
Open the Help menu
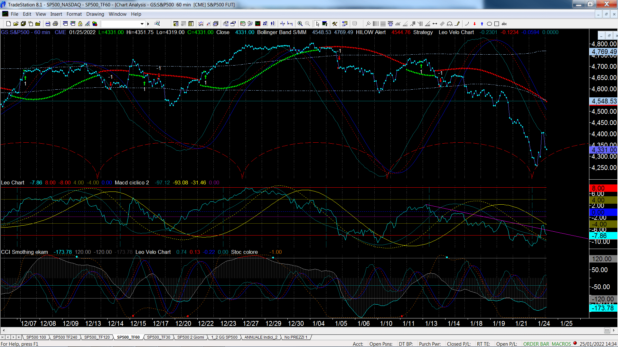(x=136, y=14)
